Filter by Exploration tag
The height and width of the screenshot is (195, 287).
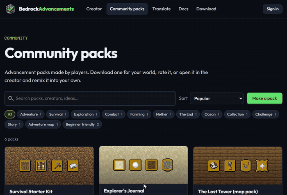tap(85, 114)
